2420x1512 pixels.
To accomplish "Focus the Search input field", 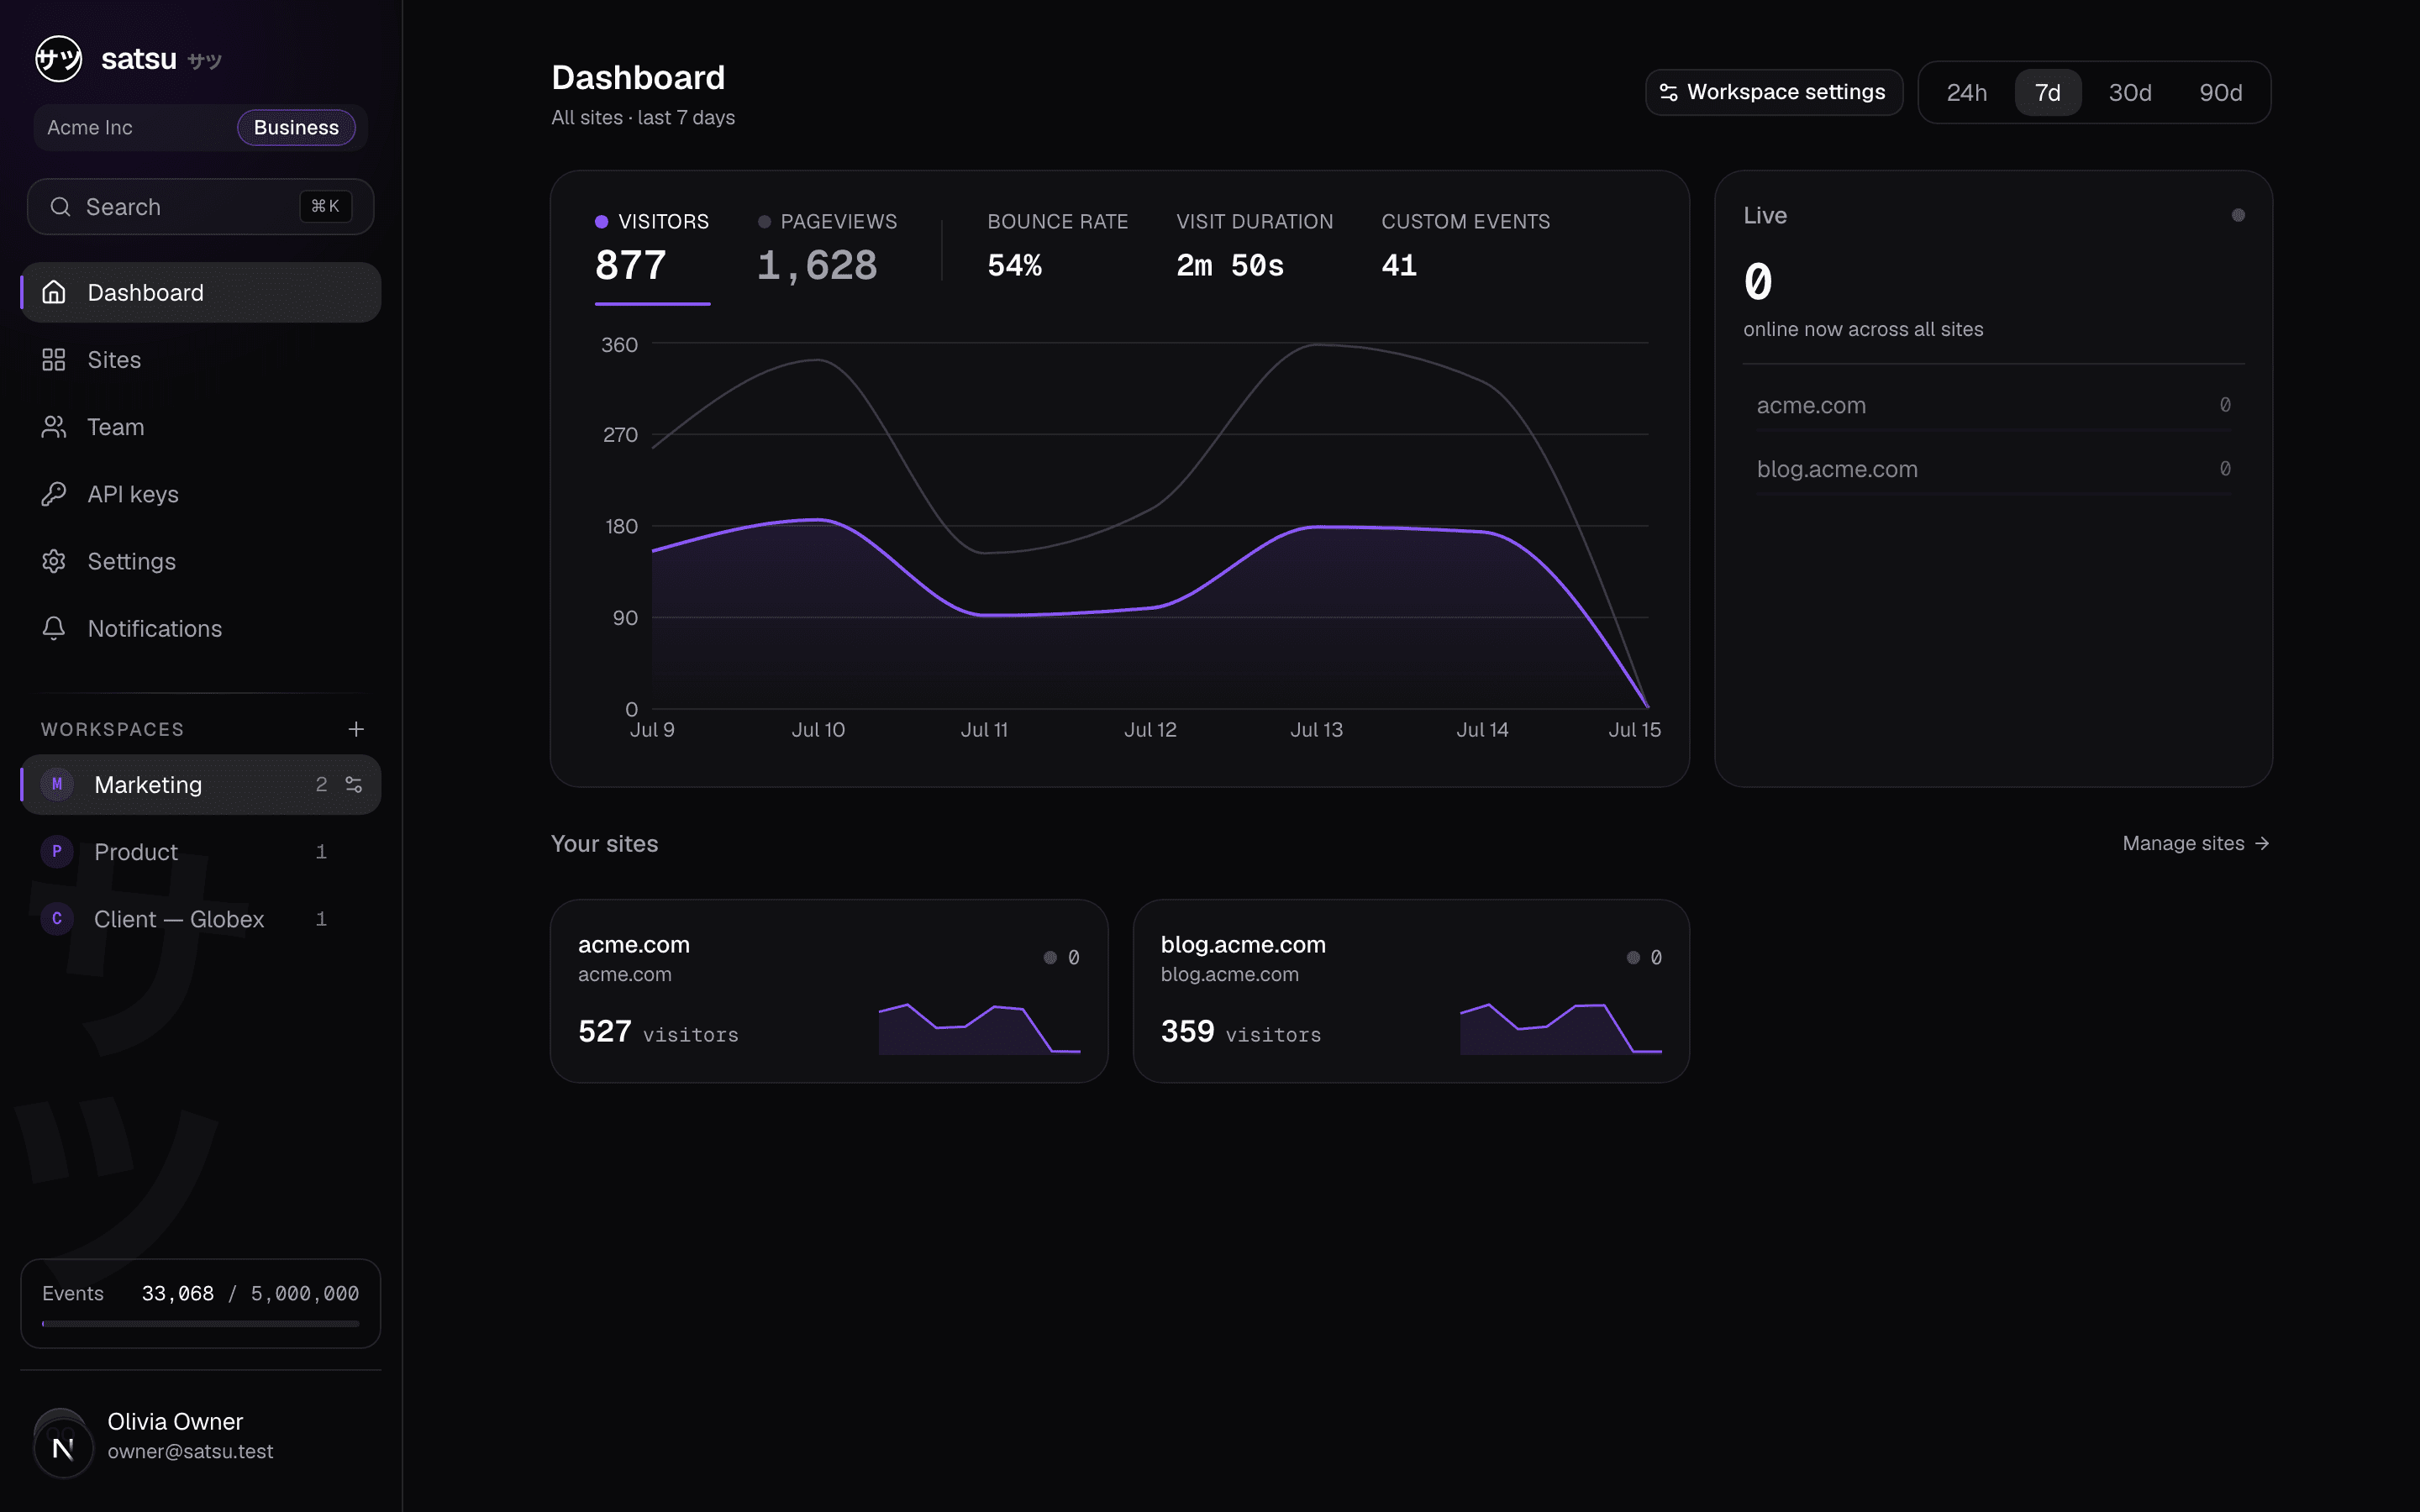I will (x=201, y=207).
